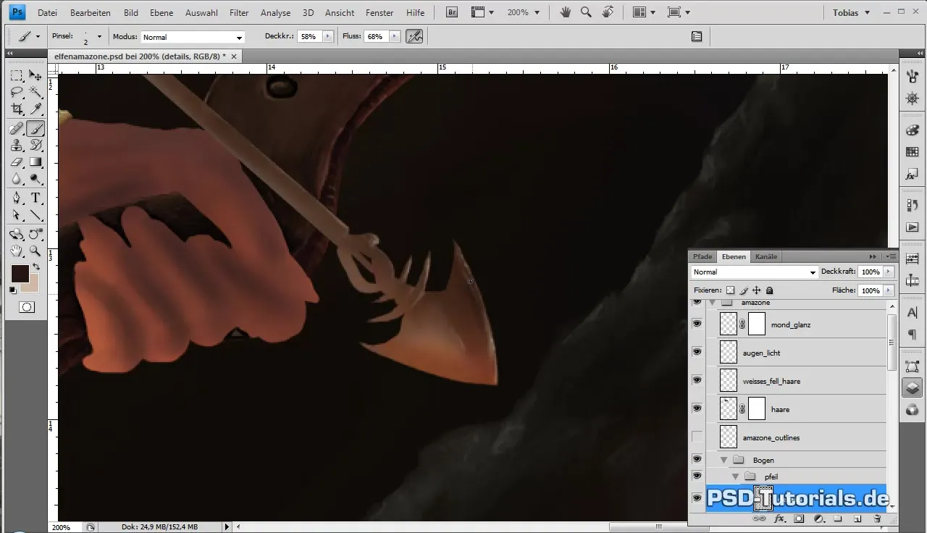The image size is (927, 533).
Task: Select the Move tool
Action: click(35, 75)
